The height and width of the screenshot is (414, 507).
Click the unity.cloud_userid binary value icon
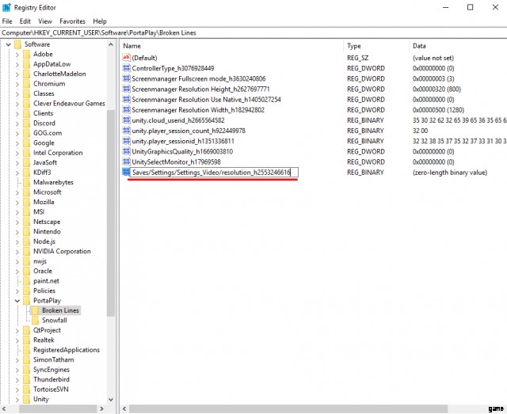tap(126, 120)
